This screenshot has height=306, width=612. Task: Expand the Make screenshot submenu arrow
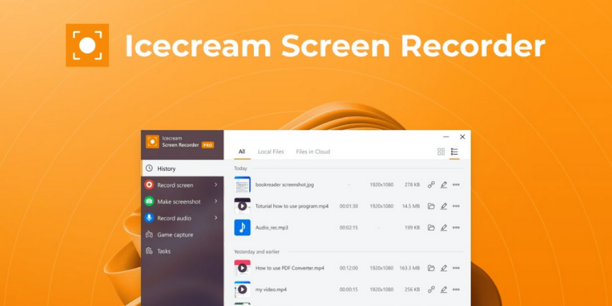(x=216, y=201)
